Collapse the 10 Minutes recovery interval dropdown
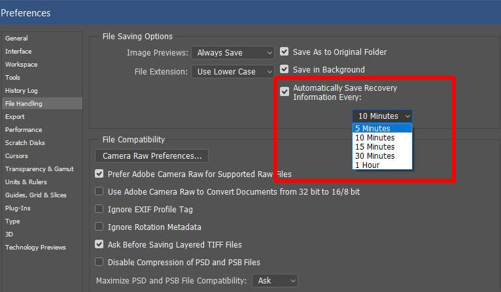Image resolution: width=501 pixels, height=292 pixels. tap(382, 116)
